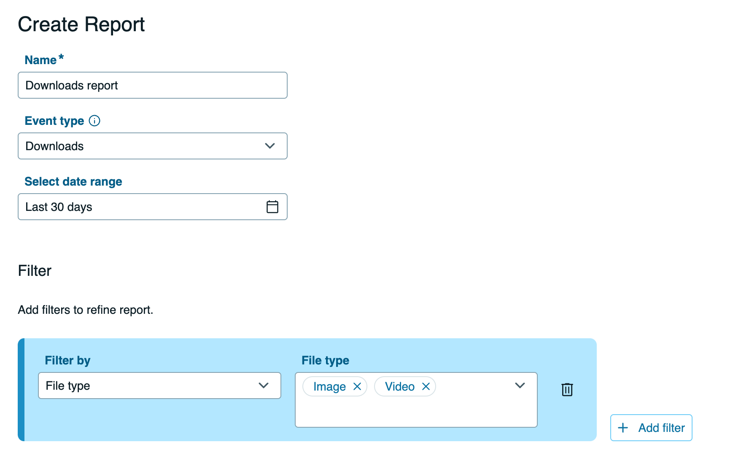Remove the Video file type chip
The image size is (733, 453).
(426, 386)
